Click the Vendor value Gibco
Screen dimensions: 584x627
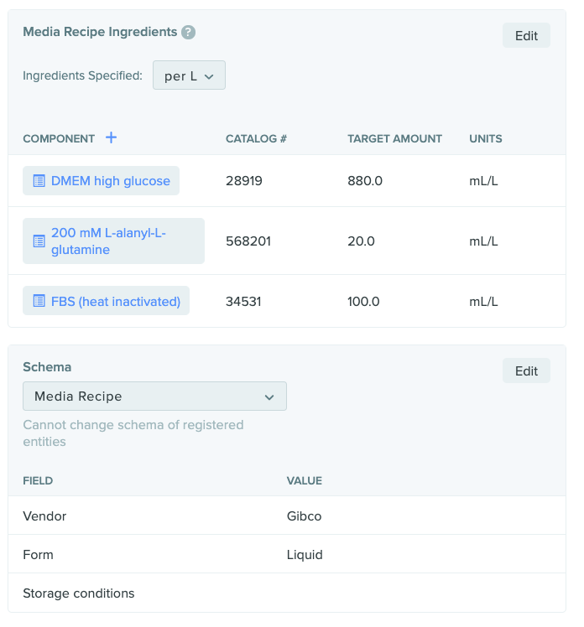(304, 516)
